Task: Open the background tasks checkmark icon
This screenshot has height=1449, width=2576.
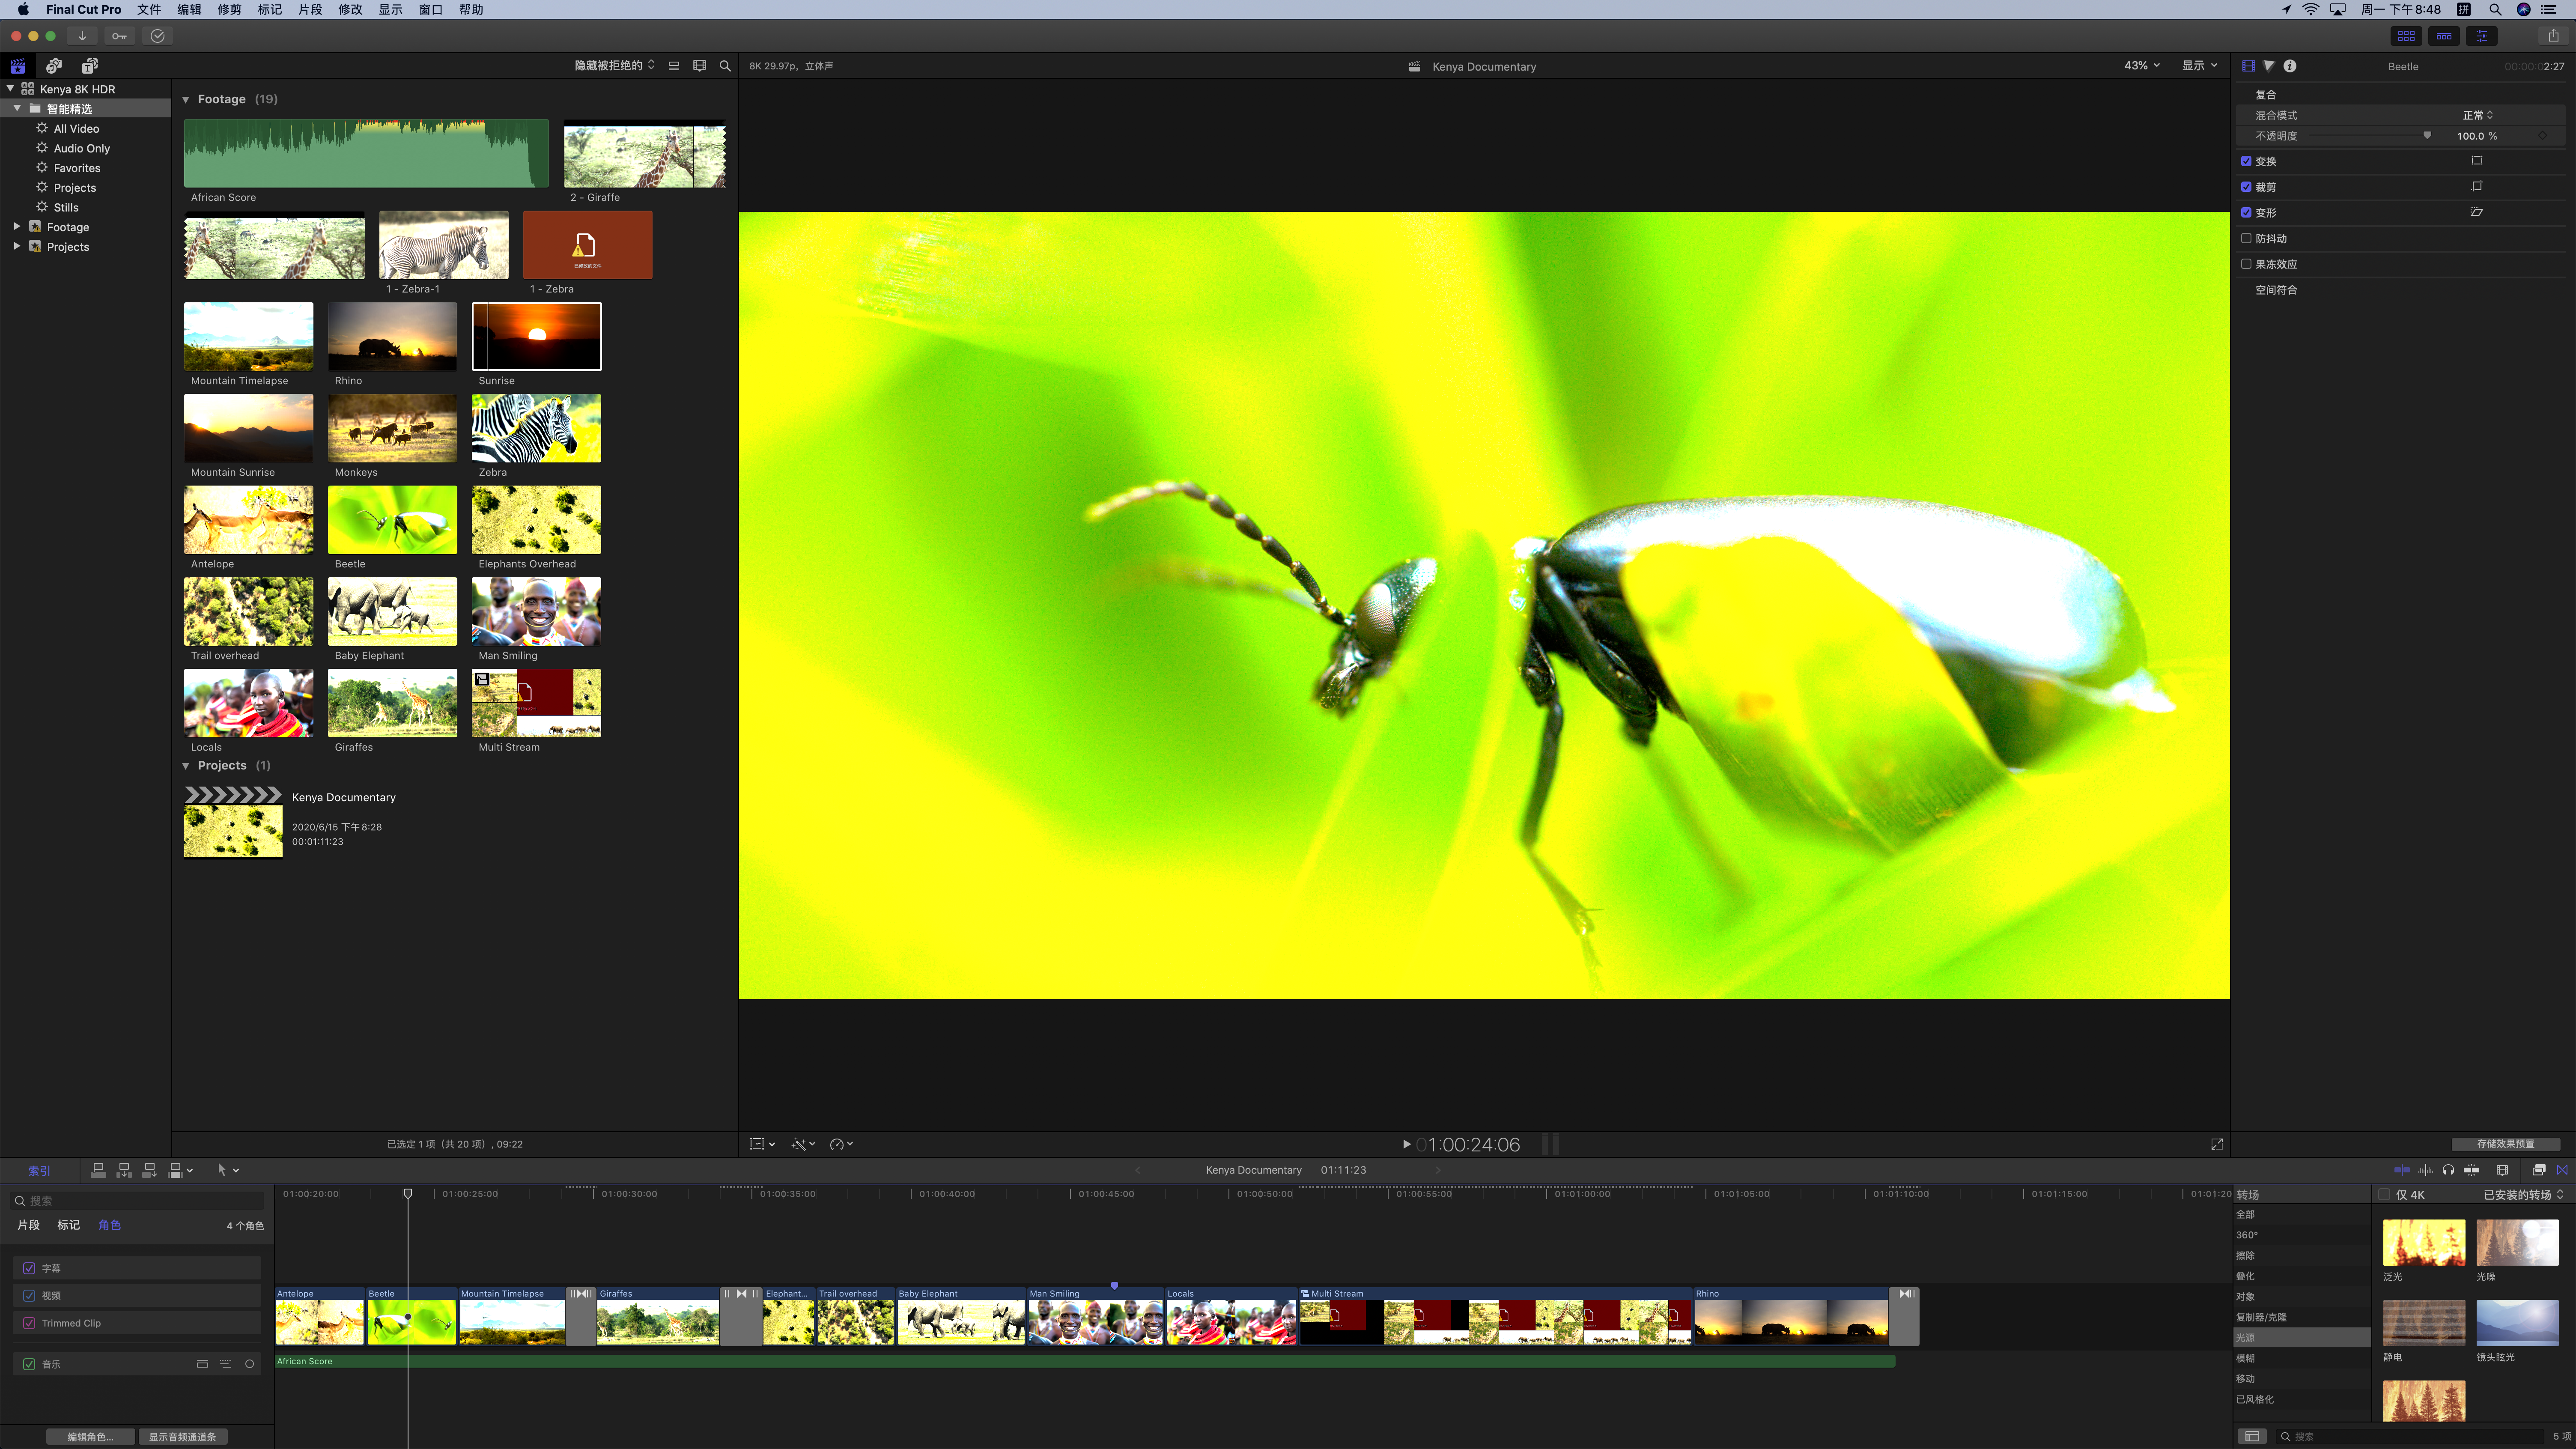Action: click(x=157, y=36)
